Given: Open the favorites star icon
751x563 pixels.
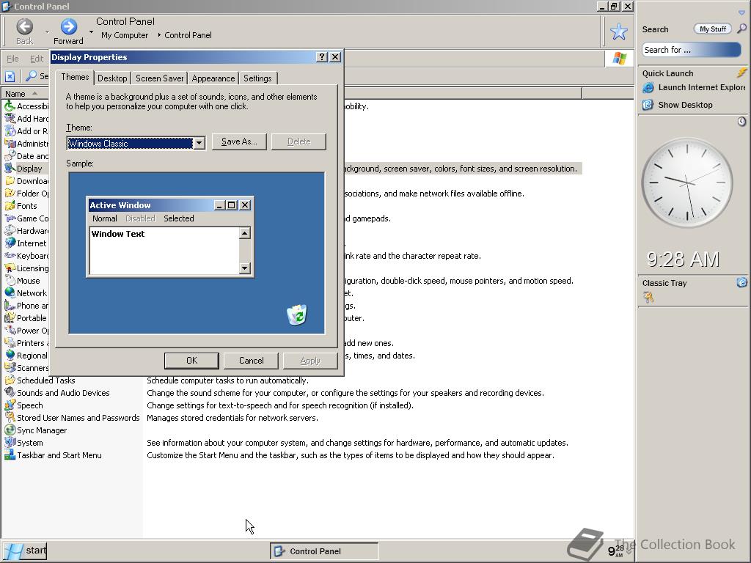Looking at the screenshot, I should [x=618, y=32].
